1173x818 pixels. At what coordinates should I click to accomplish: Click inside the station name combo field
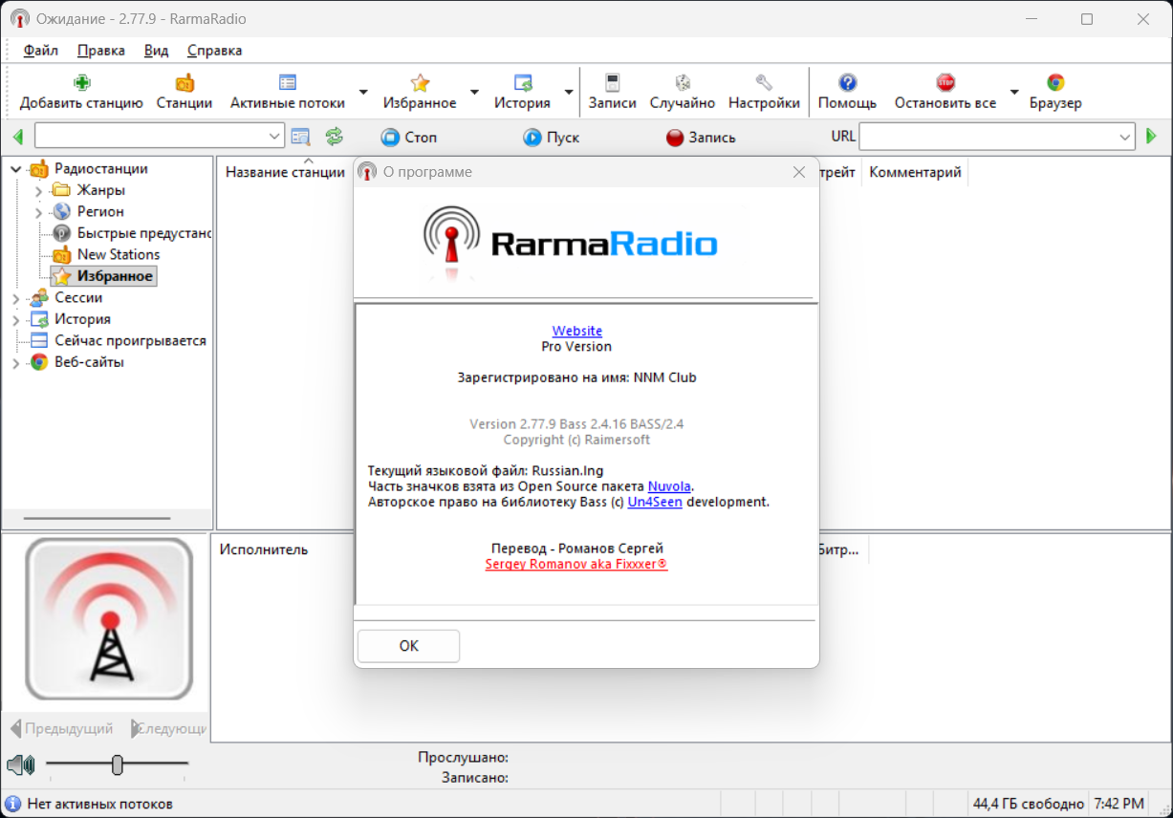pyautogui.click(x=150, y=137)
